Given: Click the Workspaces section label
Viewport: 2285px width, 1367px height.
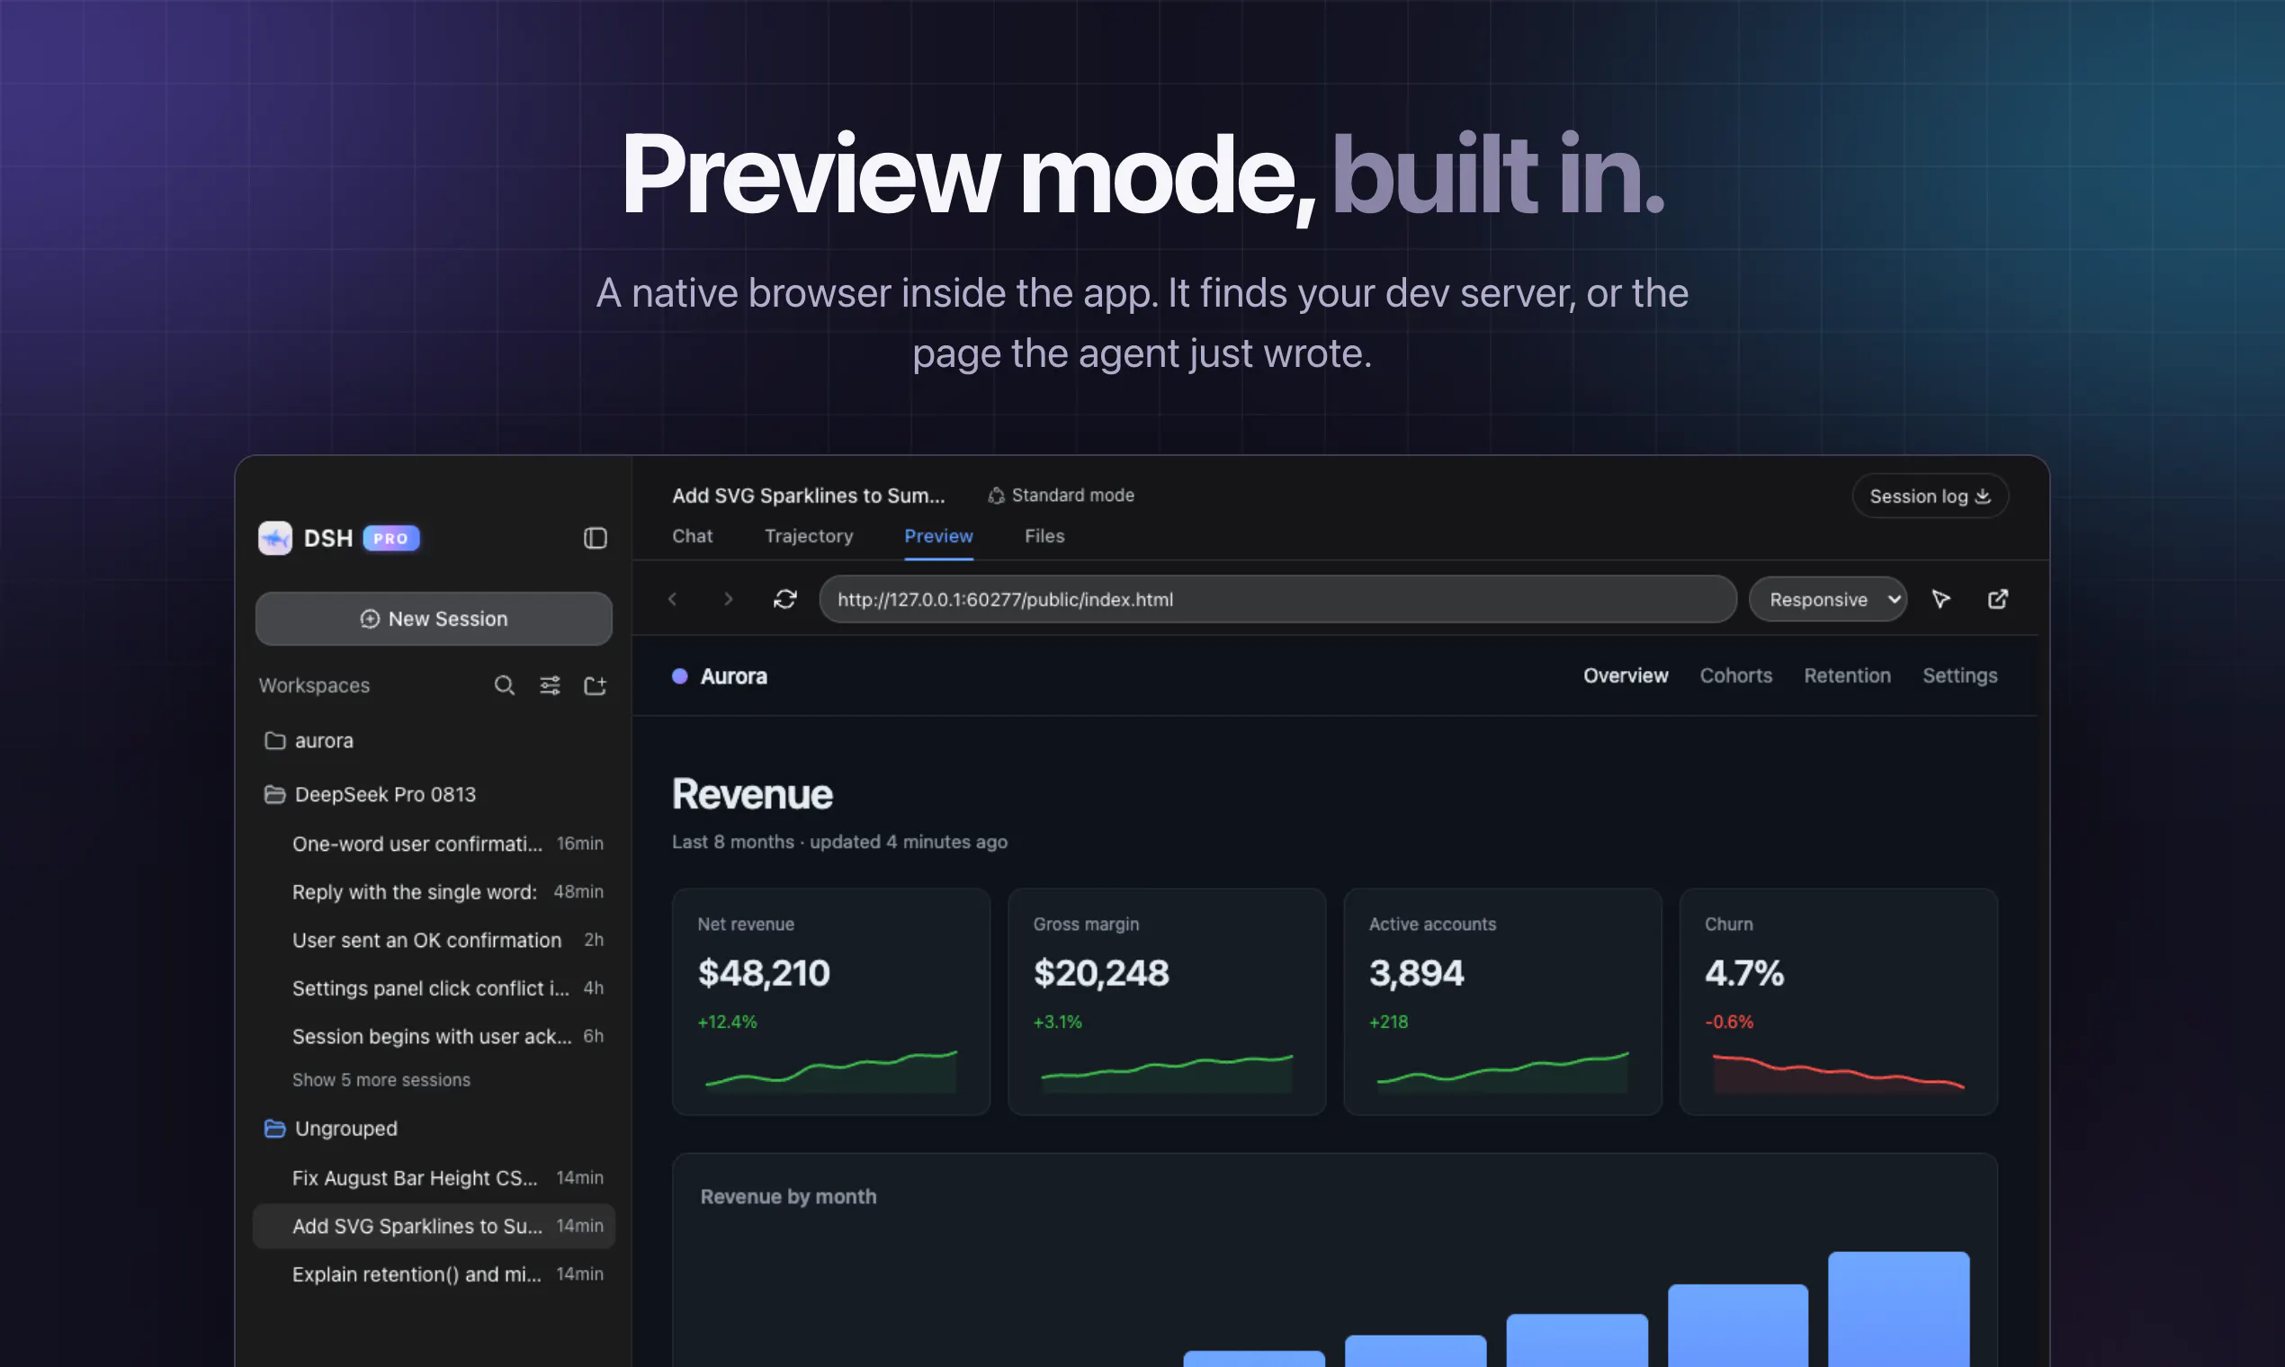Looking at the screenshot, I should (314, 685).
